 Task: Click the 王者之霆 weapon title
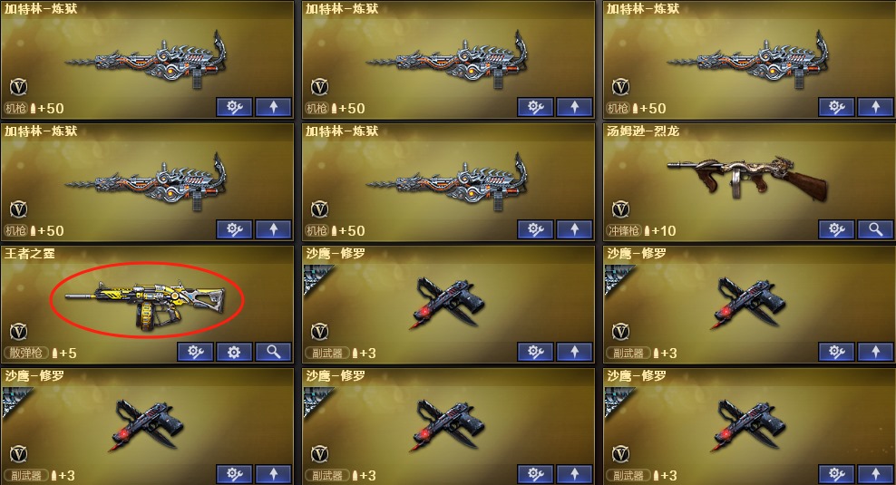(x=30, y=253)
